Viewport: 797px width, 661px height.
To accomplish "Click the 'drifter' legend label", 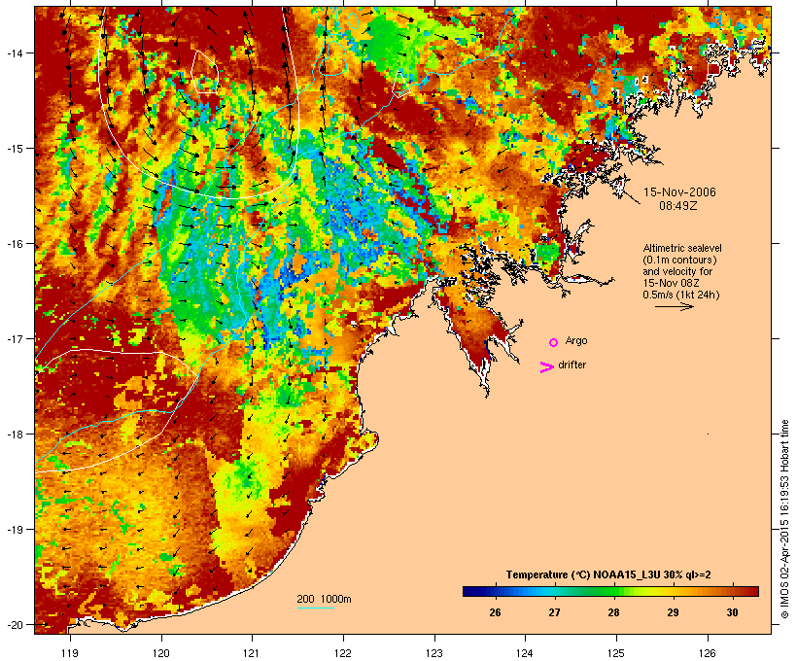I will (572, 365).
